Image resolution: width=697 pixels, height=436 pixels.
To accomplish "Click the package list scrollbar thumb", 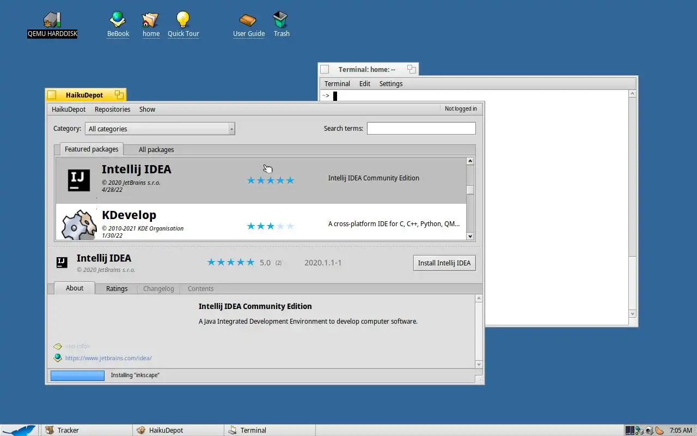I will click(x=470, y=190).
